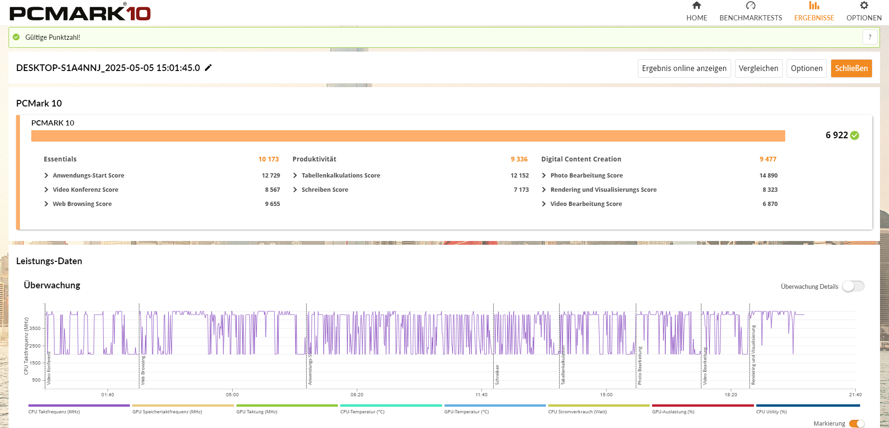Click Produktivität score 9 336
889x428 pixels.
click(x=519, y=159)
